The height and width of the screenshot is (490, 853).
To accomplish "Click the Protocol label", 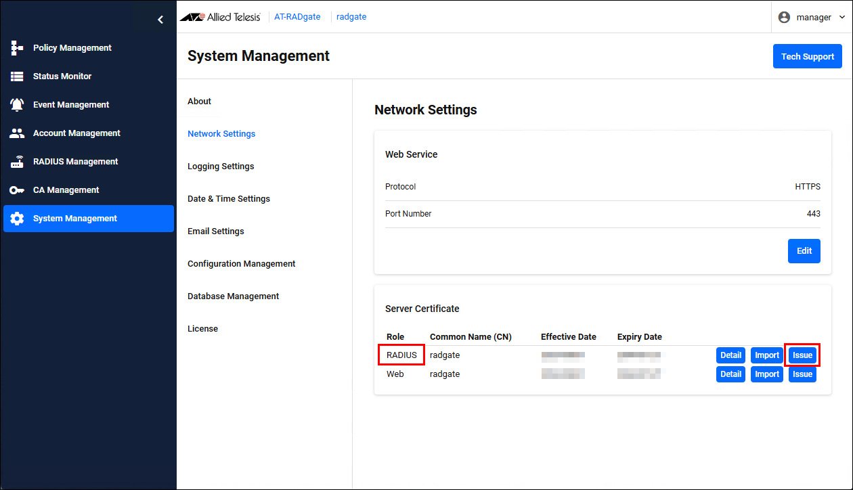I will [x=400, y=187].
